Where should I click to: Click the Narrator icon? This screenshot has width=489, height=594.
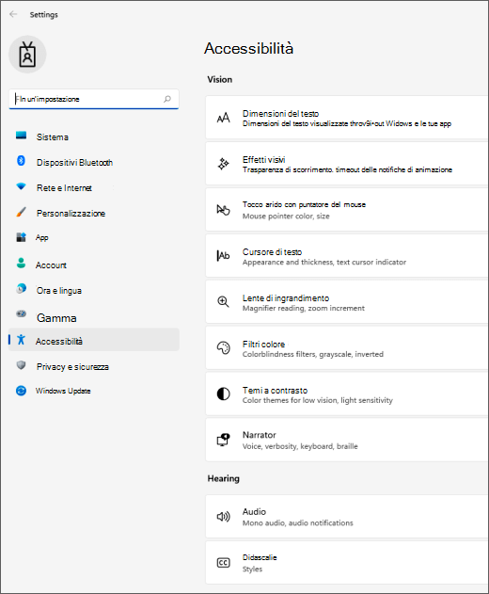click(223, 440)
